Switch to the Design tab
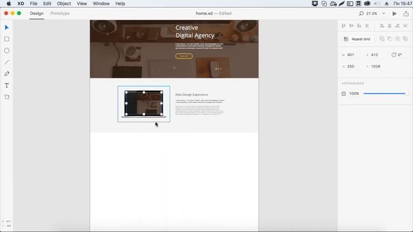The height and width of the screenshot is (232, 413). coord(37,14)
